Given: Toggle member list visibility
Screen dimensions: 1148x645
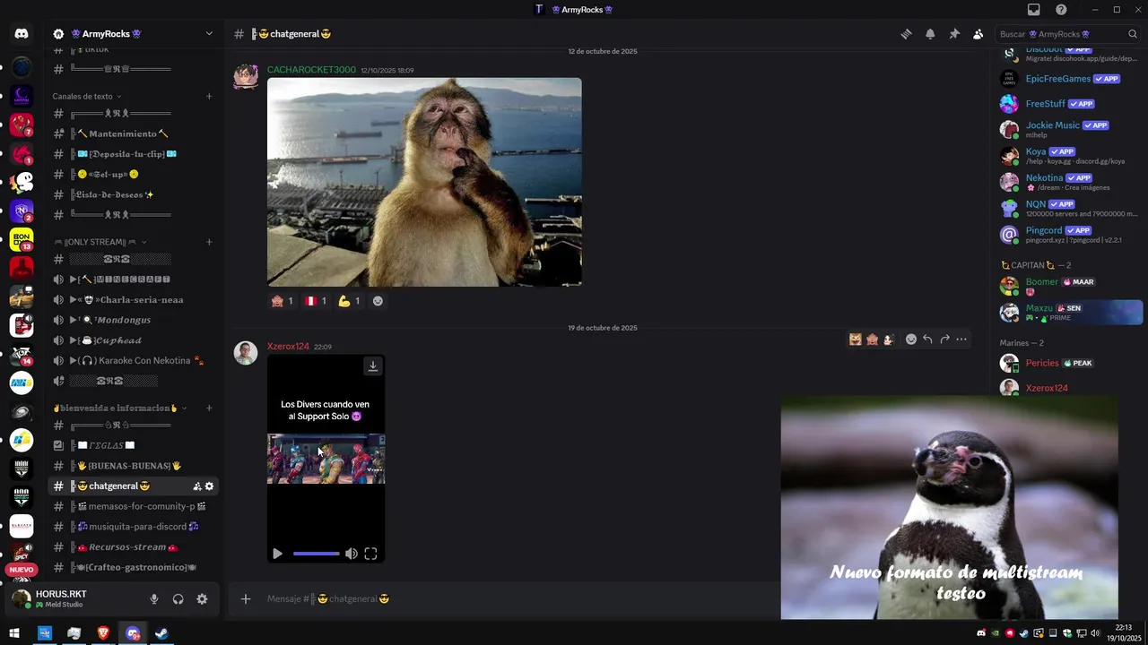Looking at the screenshot, I should tap(978, 34).
